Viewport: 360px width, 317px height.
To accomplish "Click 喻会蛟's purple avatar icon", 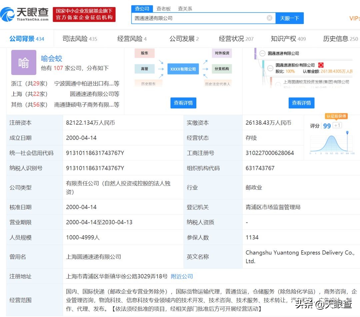I will (x=24, y=62).
